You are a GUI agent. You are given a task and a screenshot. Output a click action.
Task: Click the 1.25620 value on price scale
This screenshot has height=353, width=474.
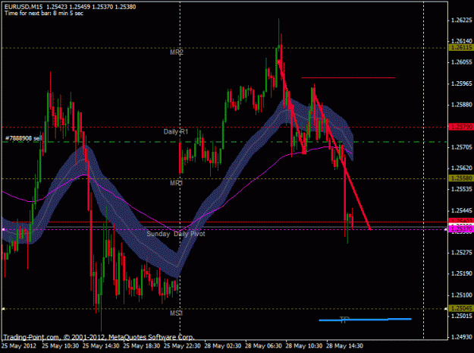pos(461,168)
